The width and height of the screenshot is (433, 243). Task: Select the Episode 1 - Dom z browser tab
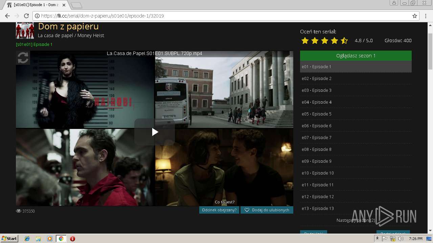36,5
